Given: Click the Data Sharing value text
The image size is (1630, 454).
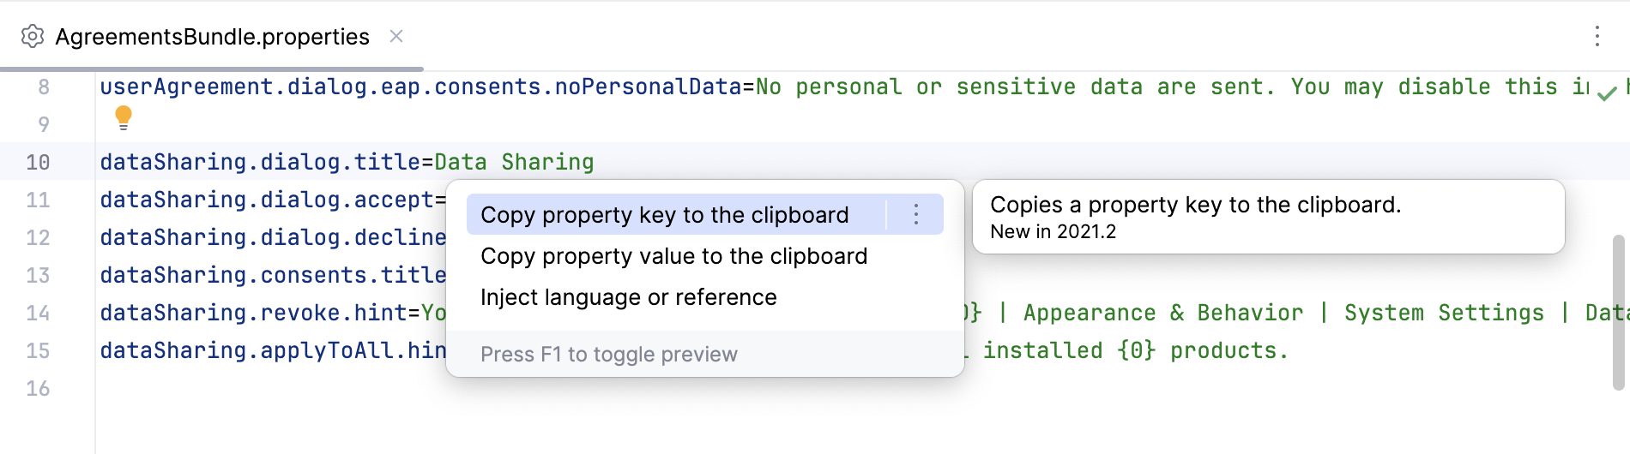Looking at the screenshot, I should [x=514, y=163].
